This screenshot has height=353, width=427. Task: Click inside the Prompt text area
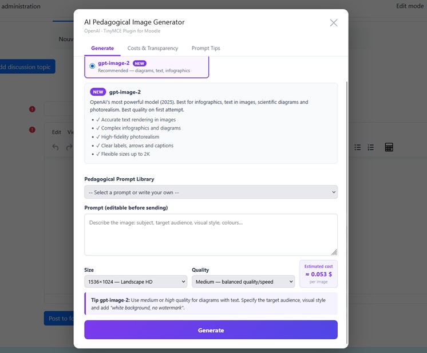pos(211,235)
